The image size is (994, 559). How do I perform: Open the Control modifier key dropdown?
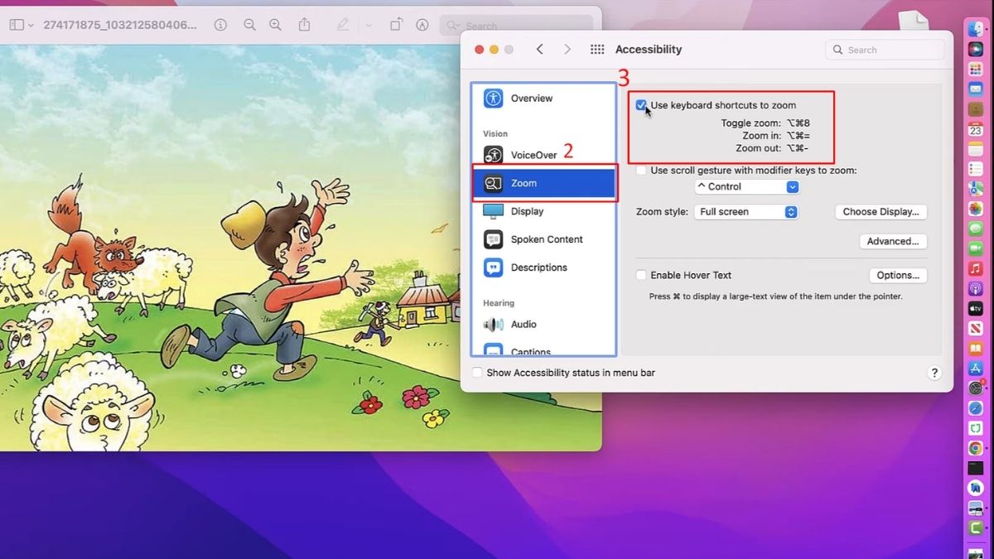tap(746, 187)
